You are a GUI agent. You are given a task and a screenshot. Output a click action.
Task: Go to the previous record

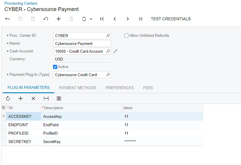(115, 19)
